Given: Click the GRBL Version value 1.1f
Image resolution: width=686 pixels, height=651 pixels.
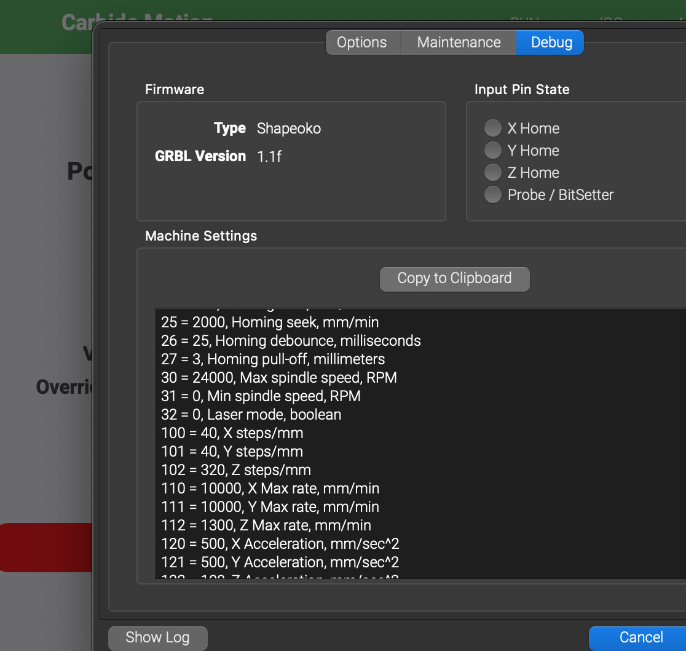Looking at the screenshot, I should coord(269,156).
